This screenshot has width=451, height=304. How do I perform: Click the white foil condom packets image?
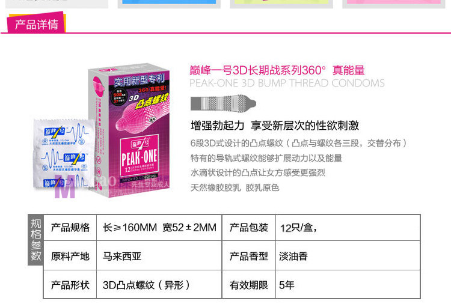(64, 154)
